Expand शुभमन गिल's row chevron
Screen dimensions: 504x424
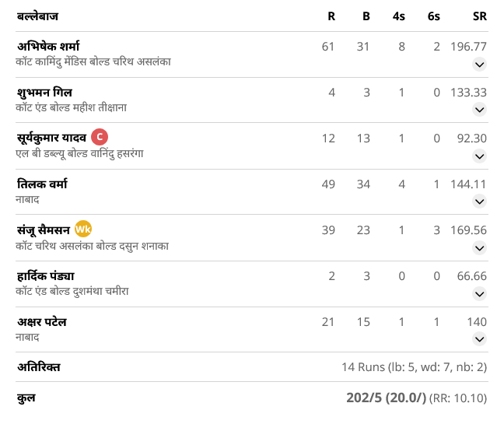point(479,110)
